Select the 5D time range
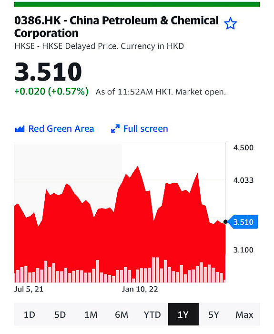 pyautogui.click(x=60, y=314)
